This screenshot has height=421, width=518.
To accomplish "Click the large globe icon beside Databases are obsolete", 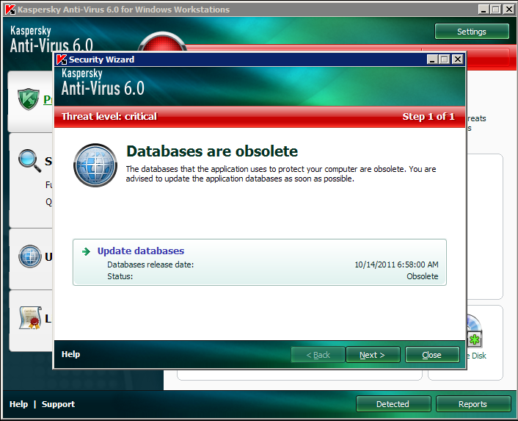I will coord(95,165).
